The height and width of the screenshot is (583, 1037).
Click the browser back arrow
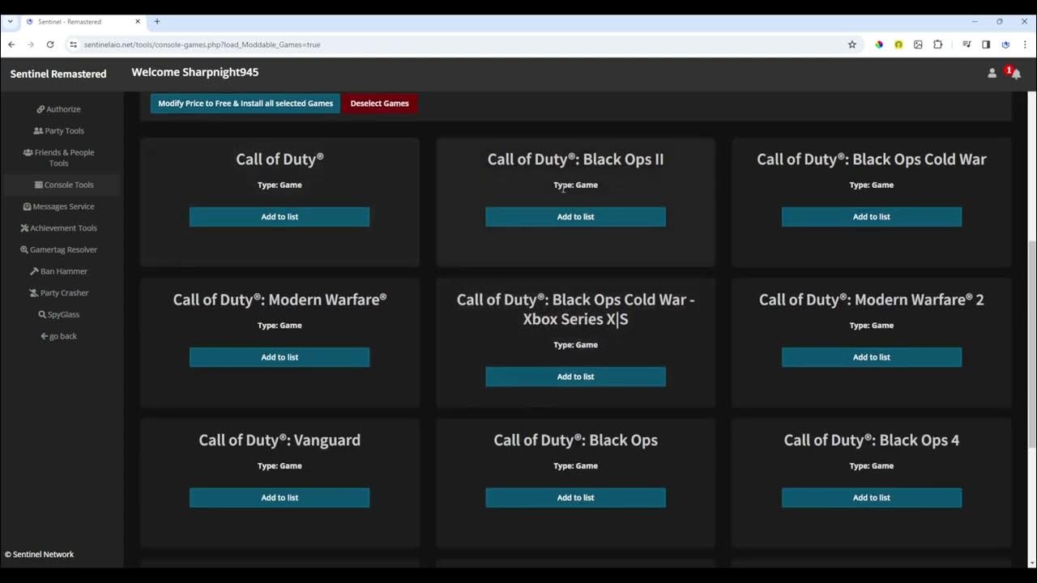pos(11,45)
